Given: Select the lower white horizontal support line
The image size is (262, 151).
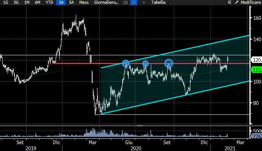Looking at the screenshot, I should [172, 114].
